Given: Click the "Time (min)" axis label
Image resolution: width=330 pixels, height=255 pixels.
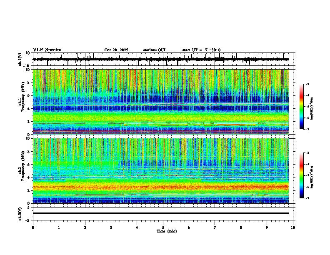Looking at the screenshot, I should (x=167, y=231).
